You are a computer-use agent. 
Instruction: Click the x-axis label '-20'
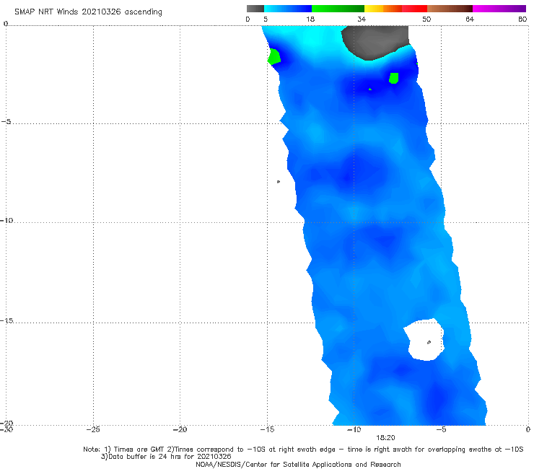tap(180, 429)
